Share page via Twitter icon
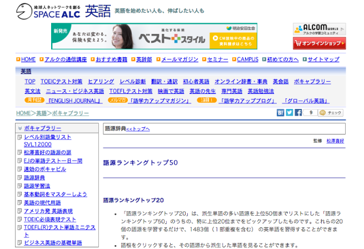This screenshot has height=249, width=364. 290,112
